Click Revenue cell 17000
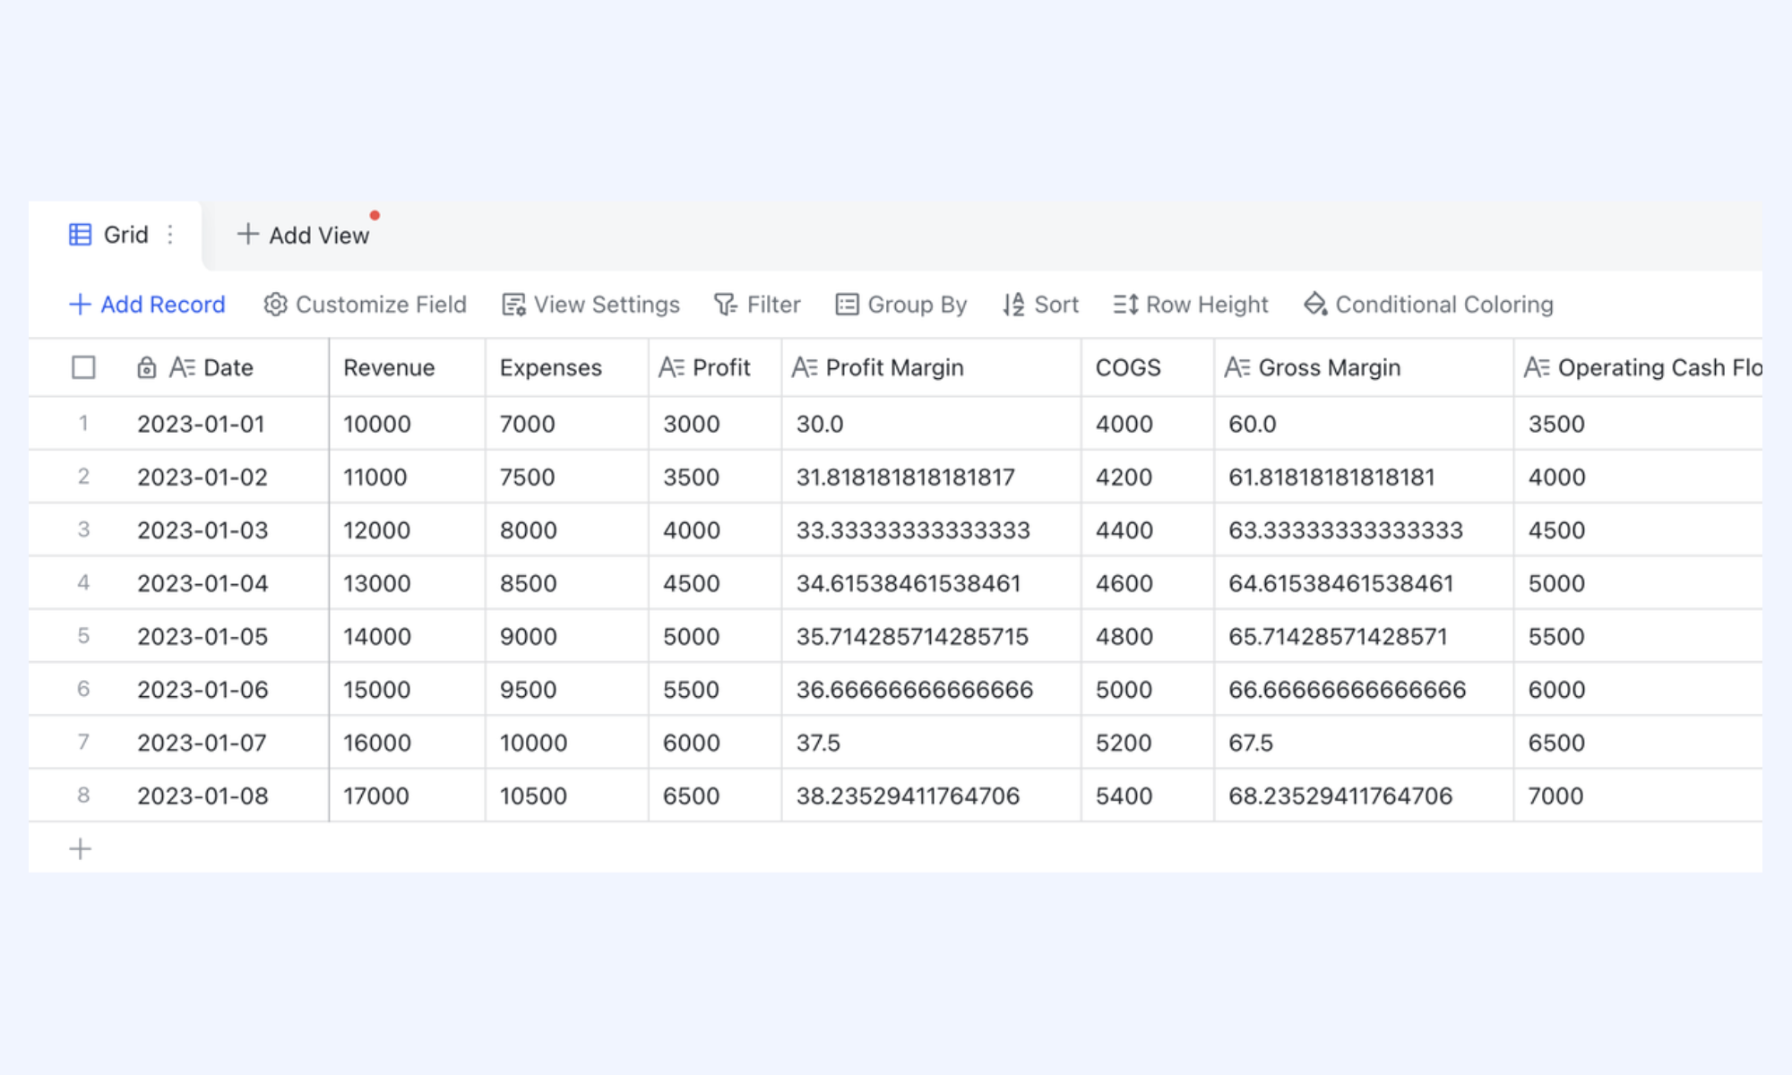Screen dimensions: 1792x1075 (408, 795)
